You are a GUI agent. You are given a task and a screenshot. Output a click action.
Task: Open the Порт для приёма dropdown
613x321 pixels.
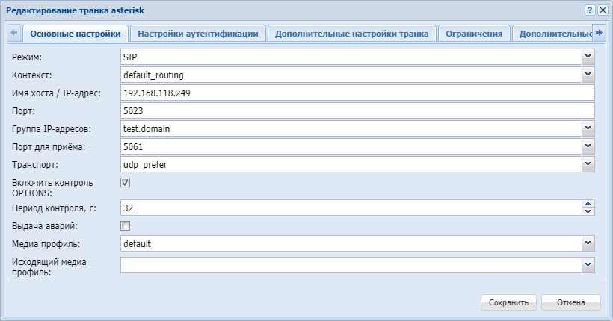click(588, 146)
